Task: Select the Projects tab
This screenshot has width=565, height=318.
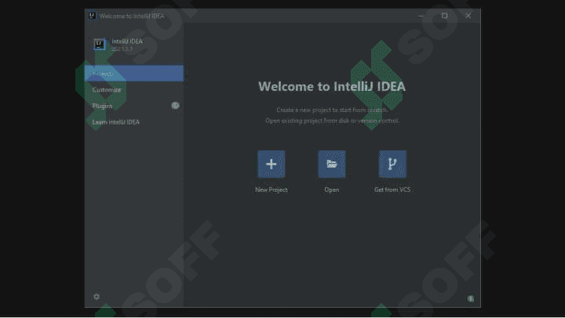Action: click(134, 74)
